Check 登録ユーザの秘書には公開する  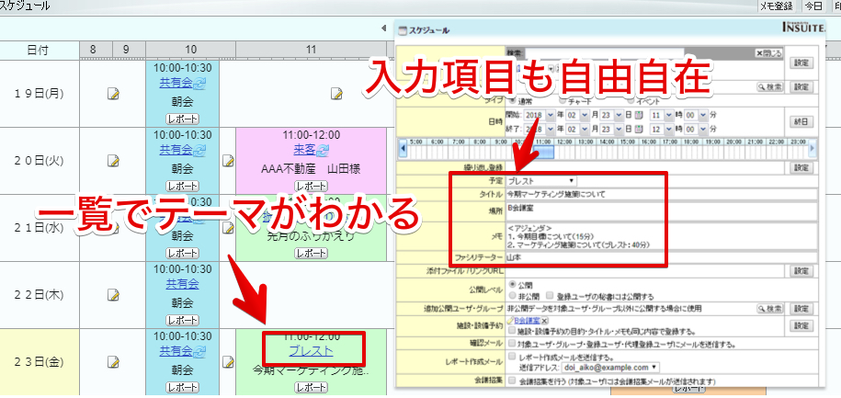tap(550, 296)
